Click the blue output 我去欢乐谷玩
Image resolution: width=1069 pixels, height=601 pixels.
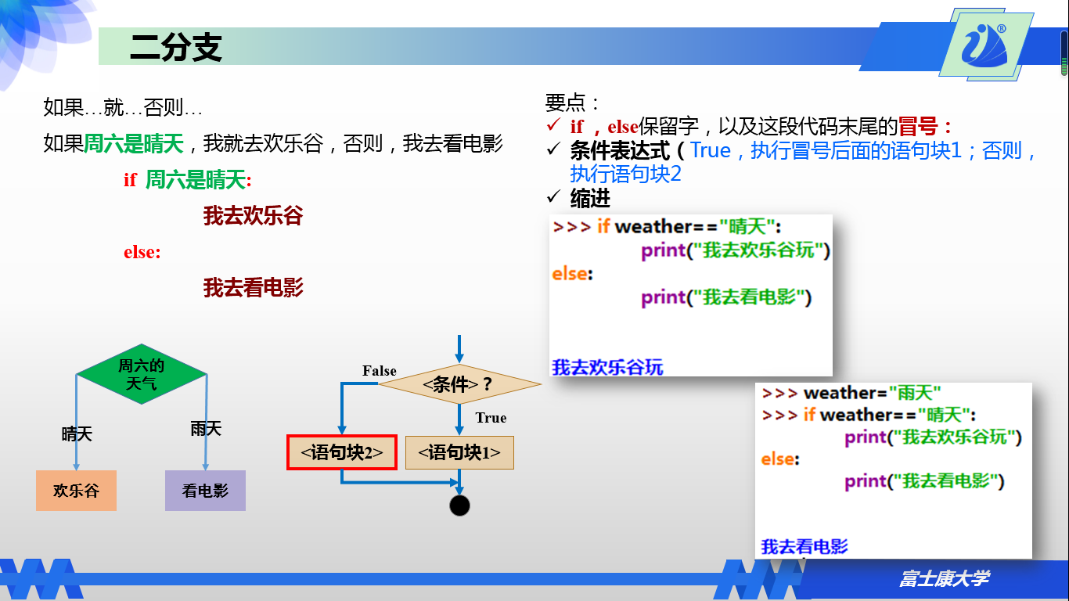point(607,366)
